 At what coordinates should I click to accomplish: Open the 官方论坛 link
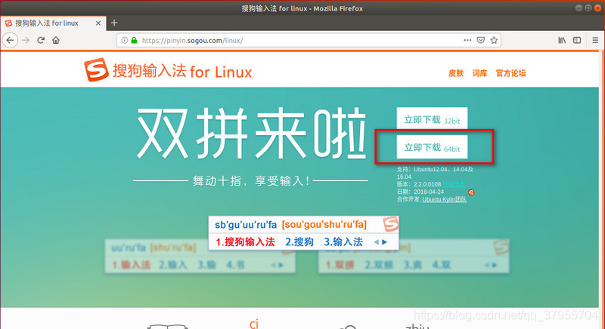tap(511, 73)
